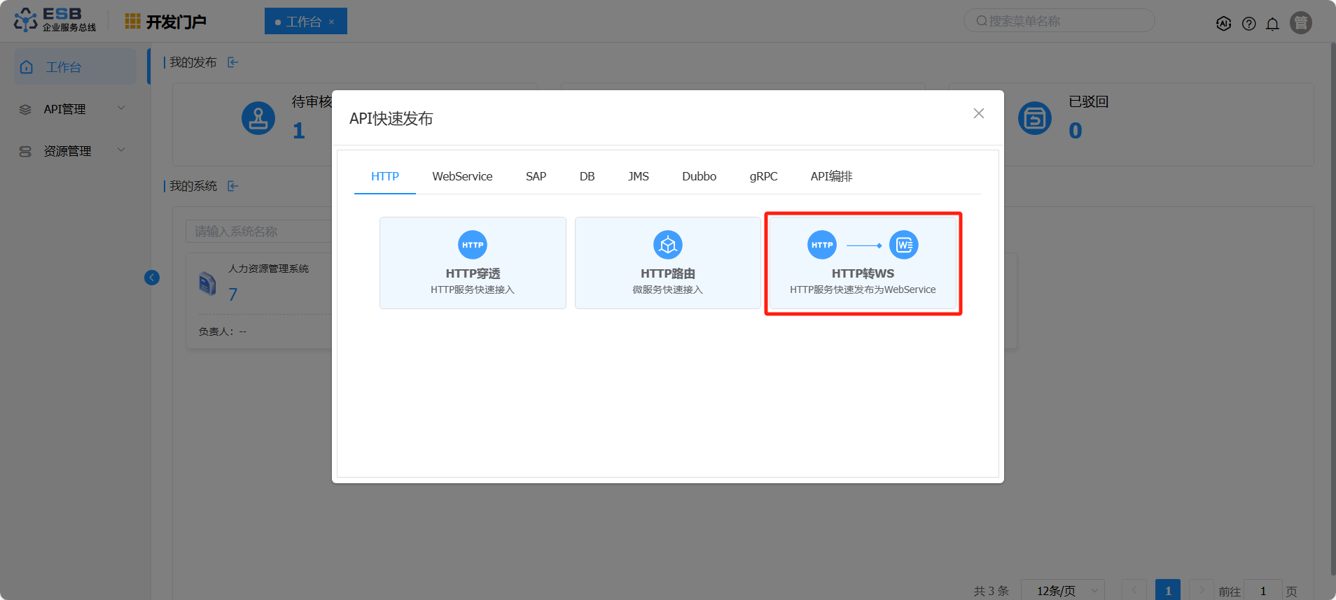This screenshot has height=600, width=1336.
Task: Collapse sidebar with blue arrow button
Action: [x=152, y=278]
